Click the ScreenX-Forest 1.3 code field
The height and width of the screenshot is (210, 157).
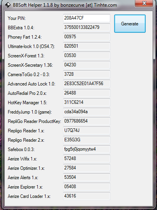pyautogui.click(x=86, y=55)
